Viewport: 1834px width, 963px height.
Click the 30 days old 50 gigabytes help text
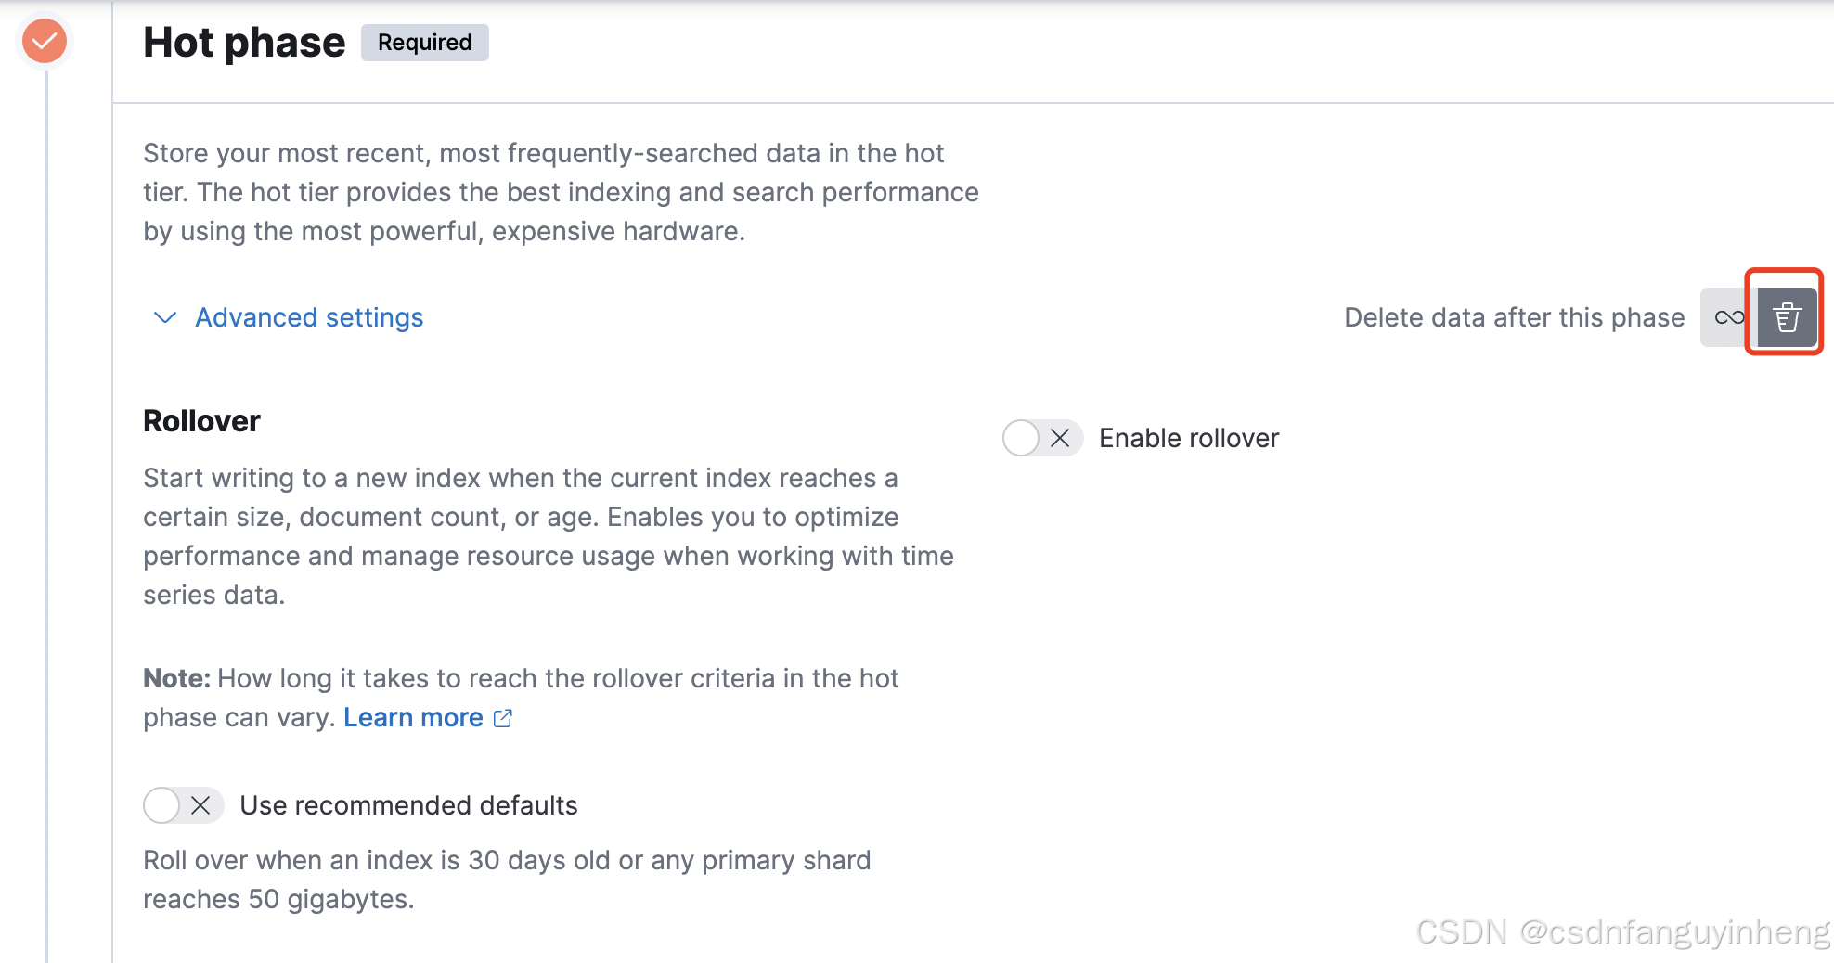coord(507,880)
